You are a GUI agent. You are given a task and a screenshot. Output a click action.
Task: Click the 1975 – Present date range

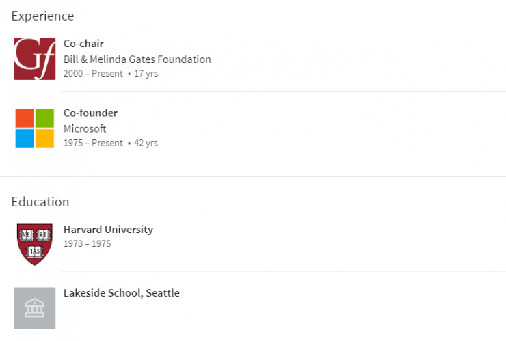point(93,144)
